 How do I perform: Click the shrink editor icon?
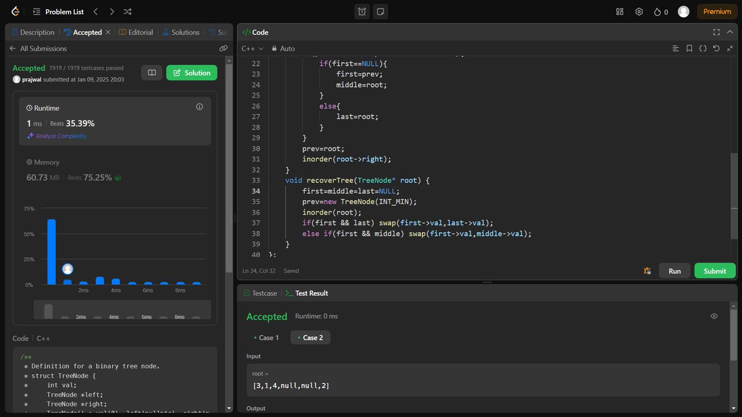[729, 48]
